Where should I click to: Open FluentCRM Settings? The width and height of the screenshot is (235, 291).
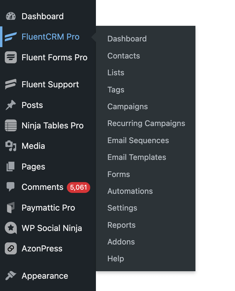click(x=122, y=208)
